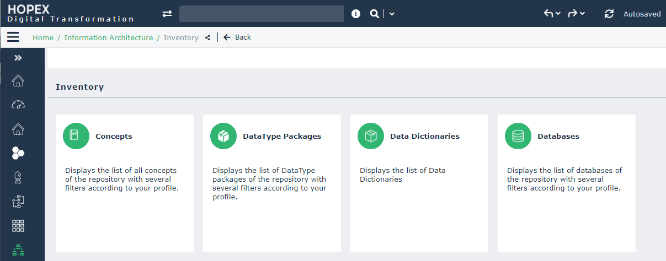Click the dashboard gauge sidebar icon
666x261 pixels.
18,105
